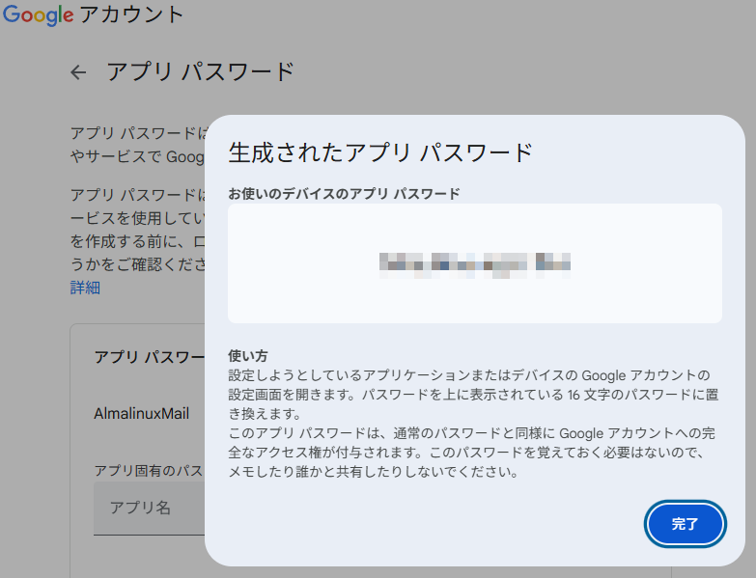Click the アプリ固有のパス label above the input
The height and width of the screenshot is (578, 756).
[147, 471]
